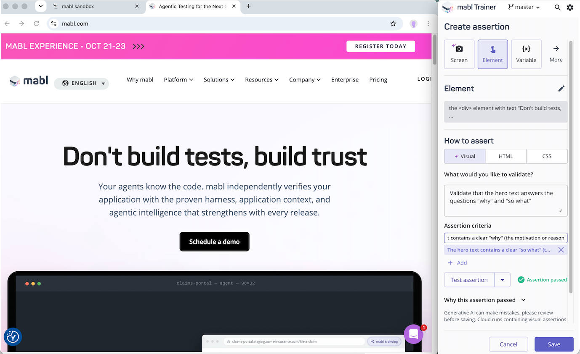Switch to the CSS assert tab
Image resolution: width=580 pixels, height=354 pixels.
point(547,156)
